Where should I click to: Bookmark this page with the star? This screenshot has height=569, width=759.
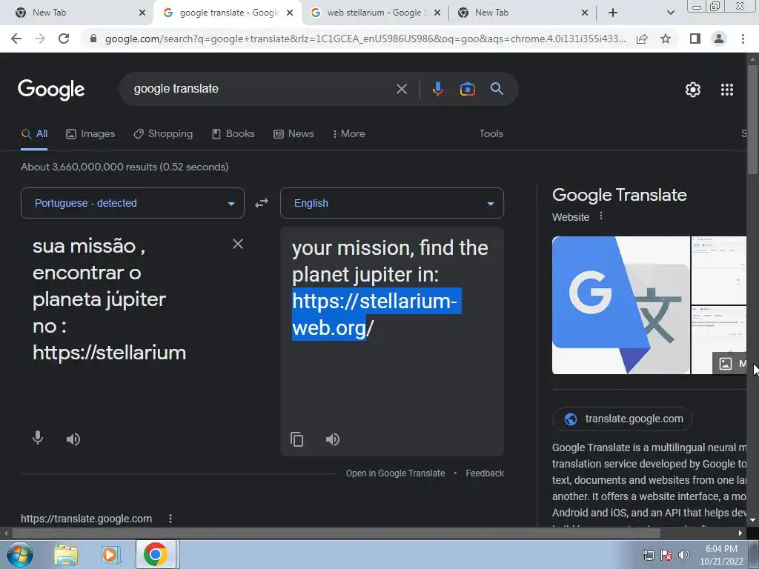[666, 39]
